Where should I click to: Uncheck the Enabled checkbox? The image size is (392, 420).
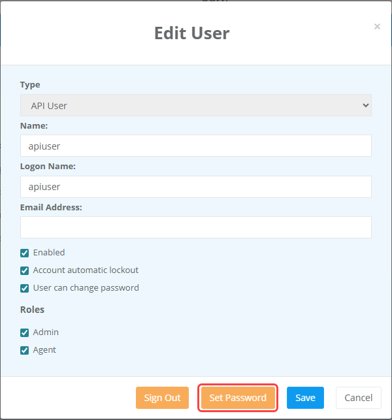25,253
